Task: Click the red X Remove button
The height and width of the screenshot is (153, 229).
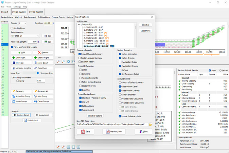Action: (43, 52)
